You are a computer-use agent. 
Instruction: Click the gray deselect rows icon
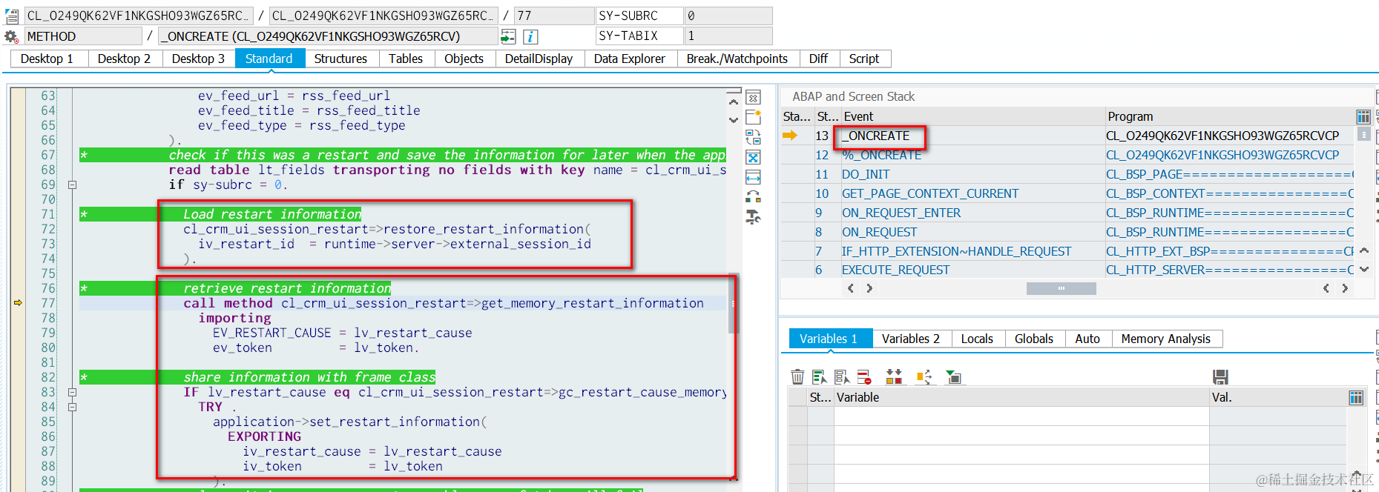pyautogui.click(x=842, y=377)
